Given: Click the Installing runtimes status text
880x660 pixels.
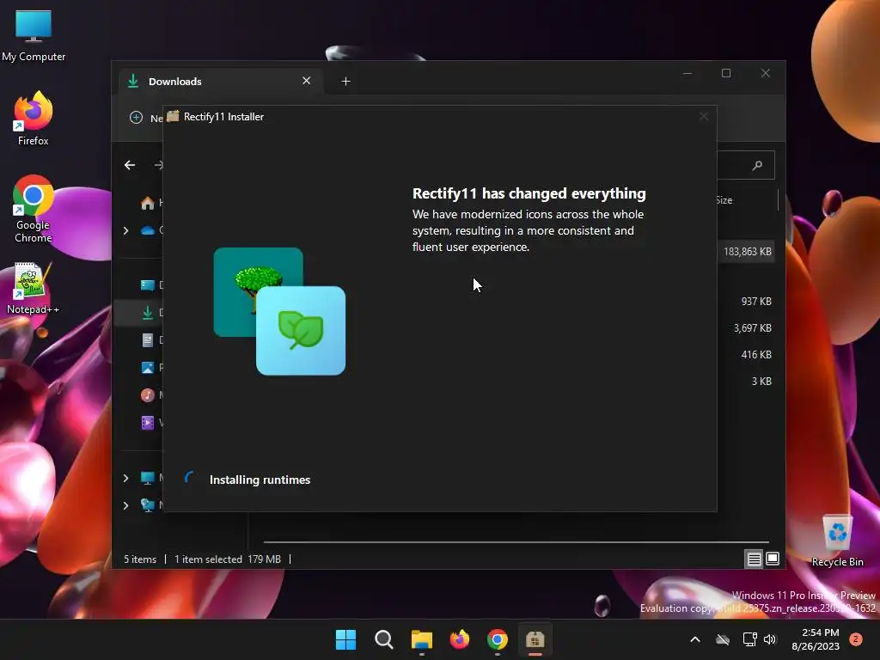Looking at the screenshot, I should coord(260,480).
